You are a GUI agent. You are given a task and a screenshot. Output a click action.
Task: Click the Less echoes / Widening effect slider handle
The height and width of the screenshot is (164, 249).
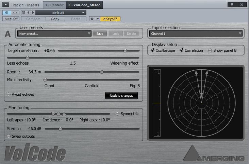[x=27, y=58]
